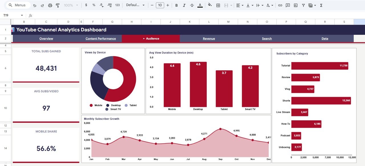The width and height of the screenshot is (365, 166).
Task: Open the borders options
Action: click(x=218, y=5)
